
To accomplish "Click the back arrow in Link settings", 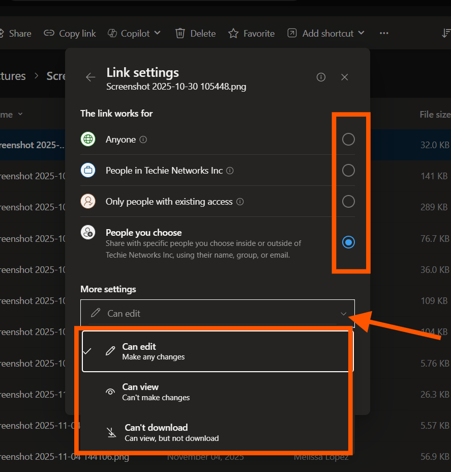I will tap(91, 77).
